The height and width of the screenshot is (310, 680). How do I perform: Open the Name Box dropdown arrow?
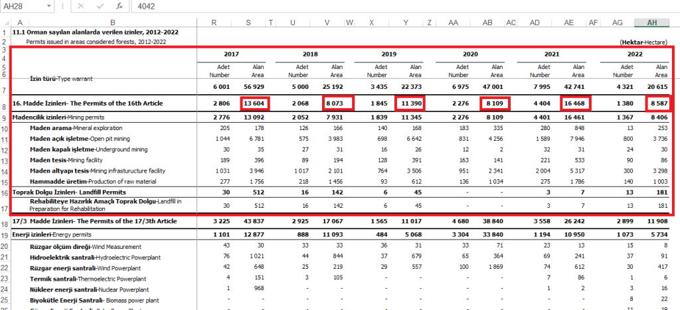coord(50,6)
